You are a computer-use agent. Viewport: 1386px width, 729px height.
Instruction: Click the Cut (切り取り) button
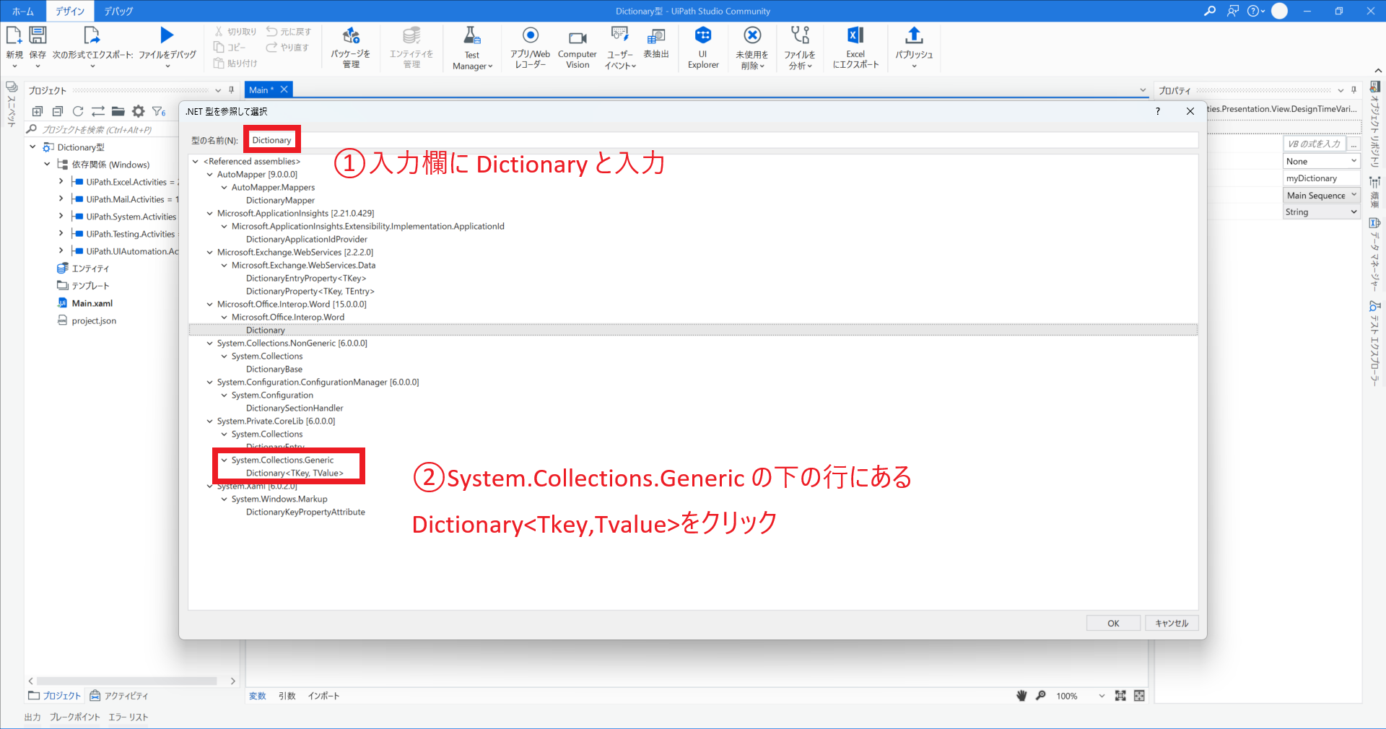coord(235,32)
